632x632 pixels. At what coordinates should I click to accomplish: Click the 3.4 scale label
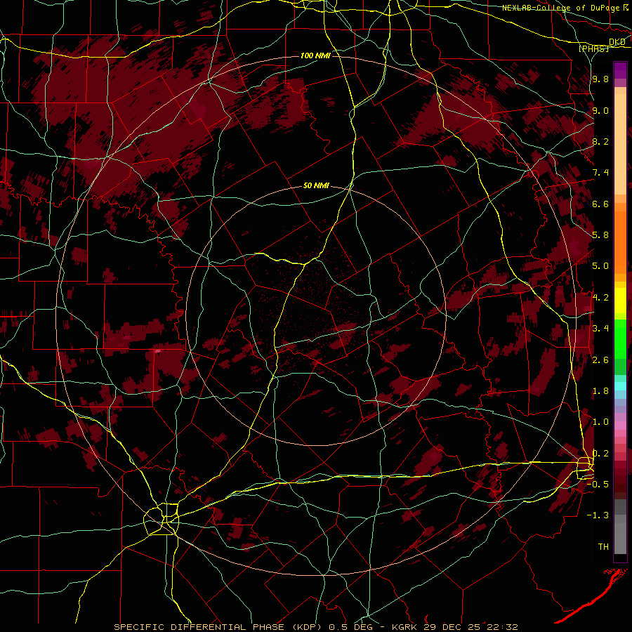[x=600, y=329]
